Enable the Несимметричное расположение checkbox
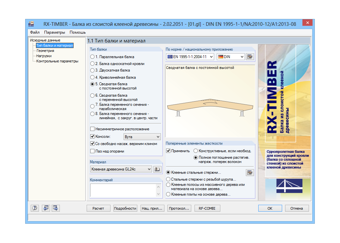This screenshot has height=243, width=340. click(92, 129)
